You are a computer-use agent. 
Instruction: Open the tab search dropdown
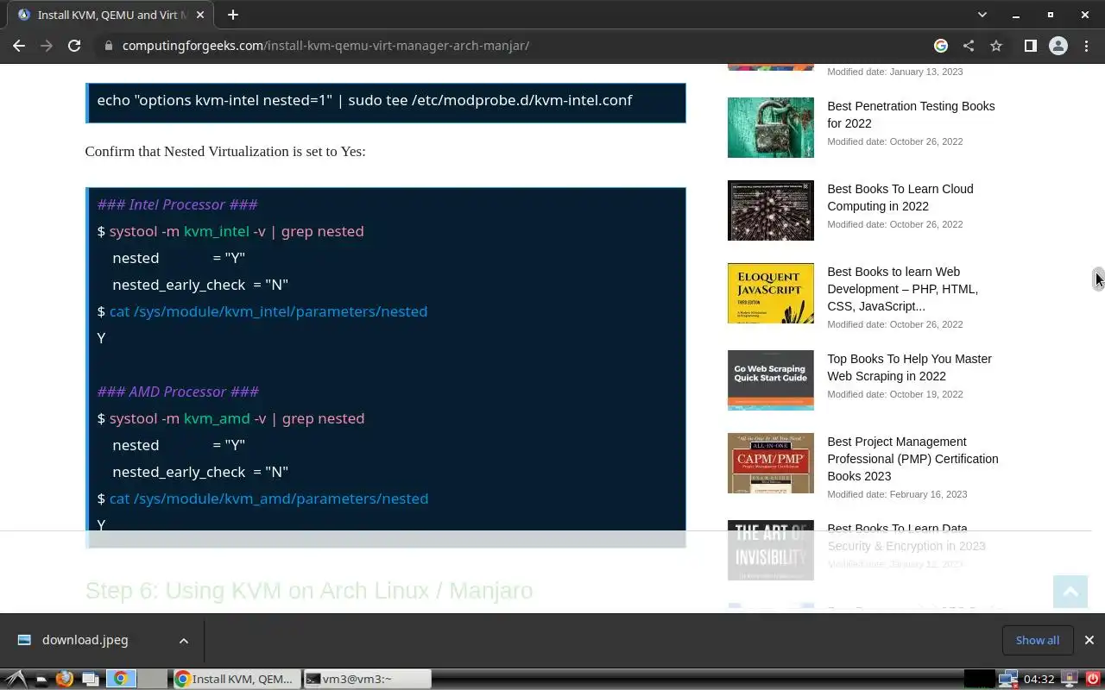[x=982, y=15]
